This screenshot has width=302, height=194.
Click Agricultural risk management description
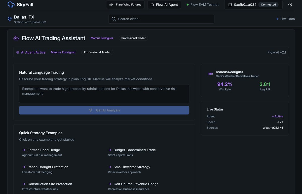[42, 155]
